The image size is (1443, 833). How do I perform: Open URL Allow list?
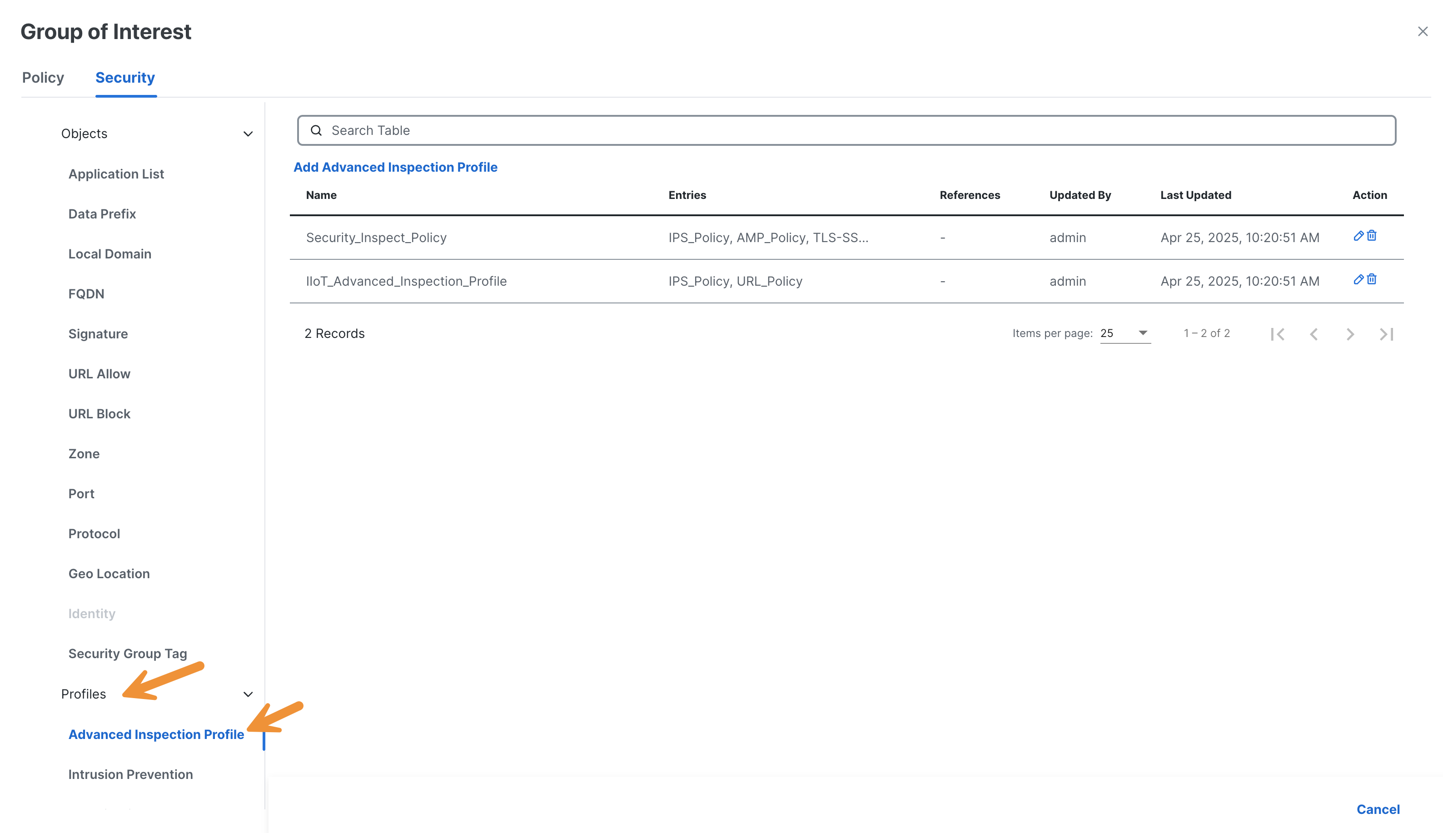point(99,374)
